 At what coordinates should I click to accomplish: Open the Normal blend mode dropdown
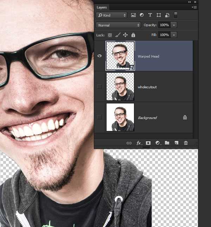(118, 25)
